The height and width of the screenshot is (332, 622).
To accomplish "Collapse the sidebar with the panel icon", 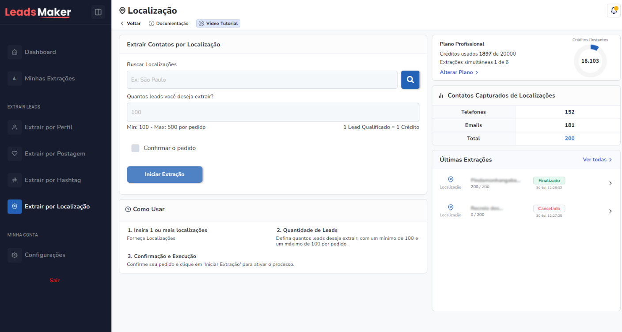I will point(98,12).
